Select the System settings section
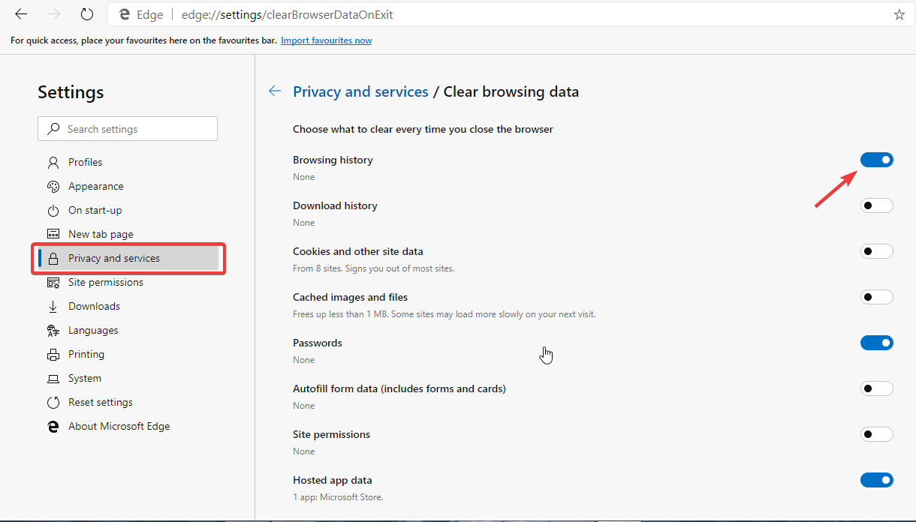The image size is (916, 522). pos(85,378)
